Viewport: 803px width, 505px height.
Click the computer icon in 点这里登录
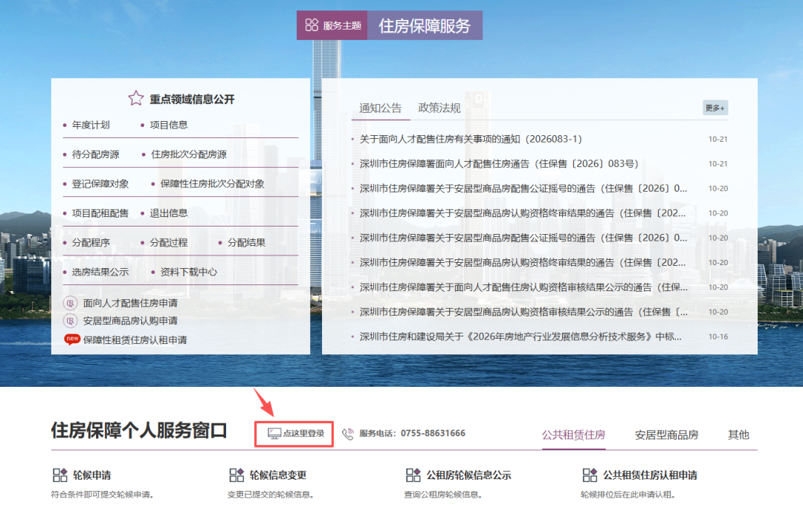(274, 434)
